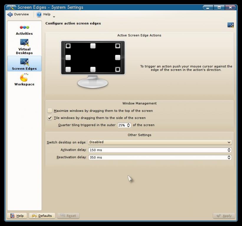Click the top-center screen edge hotspot
Viewport: 242px width, 226px height.
(x=93, y=46)
